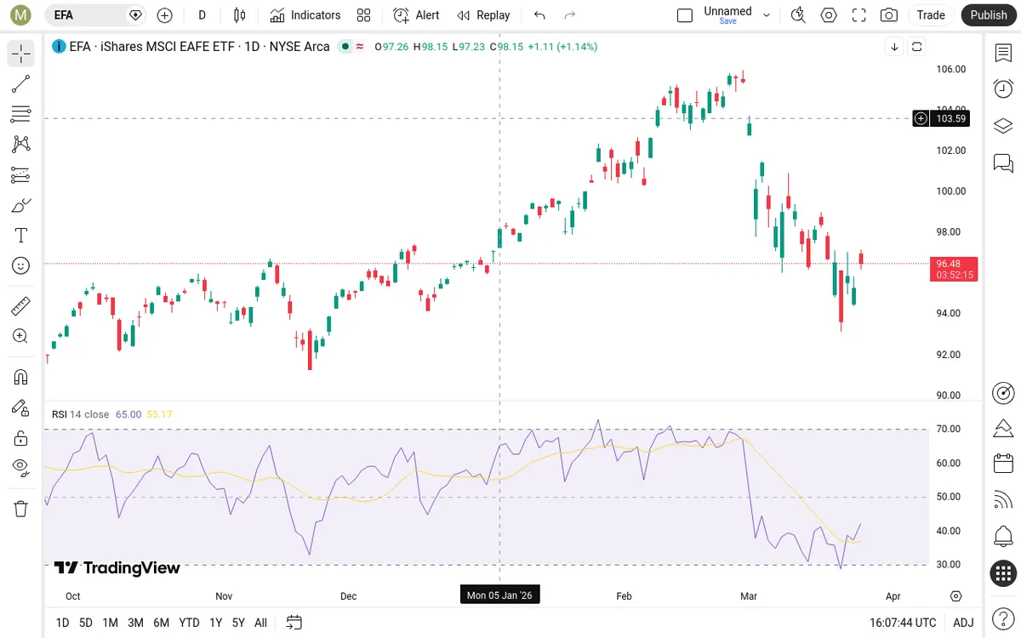Toggle the pane maximize button
The image size is (1021, 638).
point(916,47)
